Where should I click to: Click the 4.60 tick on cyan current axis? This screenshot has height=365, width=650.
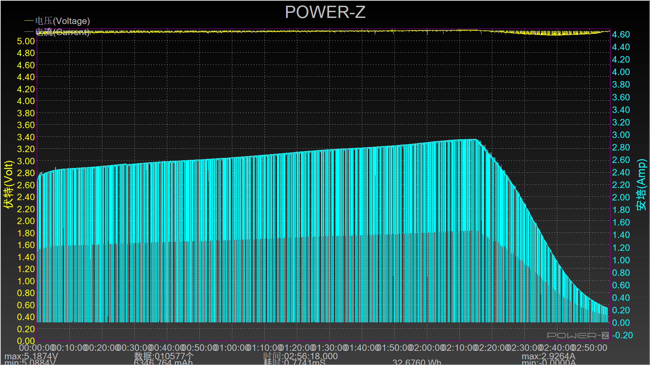(x=621, y=34)
